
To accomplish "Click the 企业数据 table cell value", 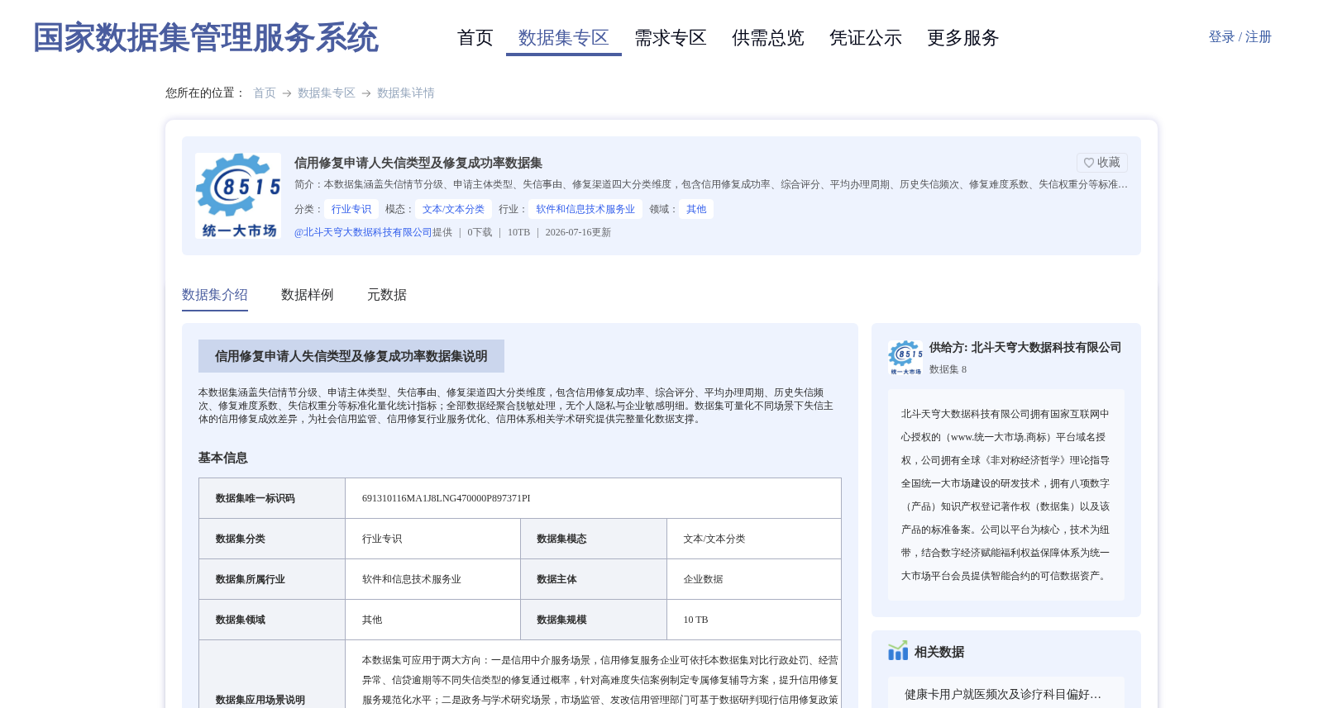I will 703,579.
